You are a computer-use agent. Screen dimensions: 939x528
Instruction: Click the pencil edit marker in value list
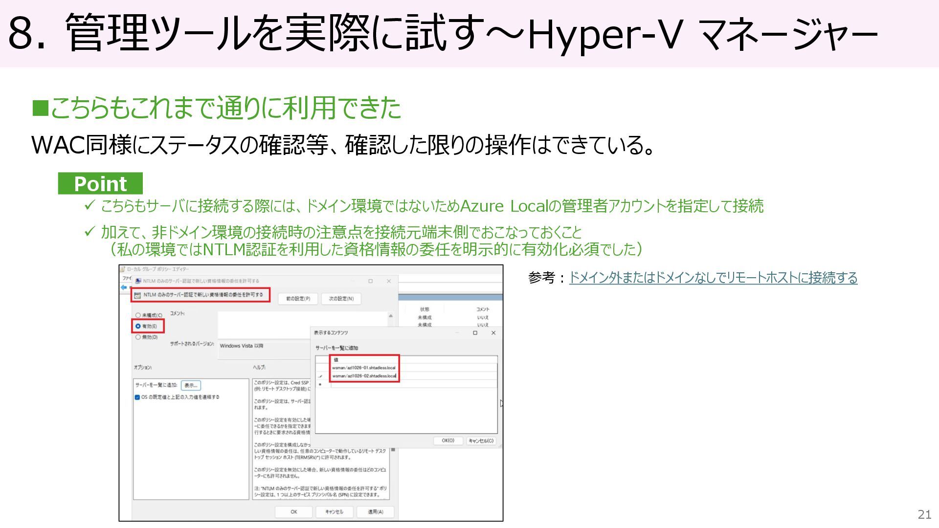coord(321,376)
